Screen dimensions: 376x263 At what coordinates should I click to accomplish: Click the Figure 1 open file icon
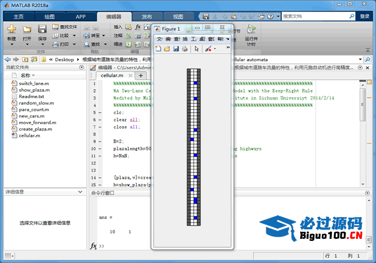pyautogui.click(x=167, y=48)
